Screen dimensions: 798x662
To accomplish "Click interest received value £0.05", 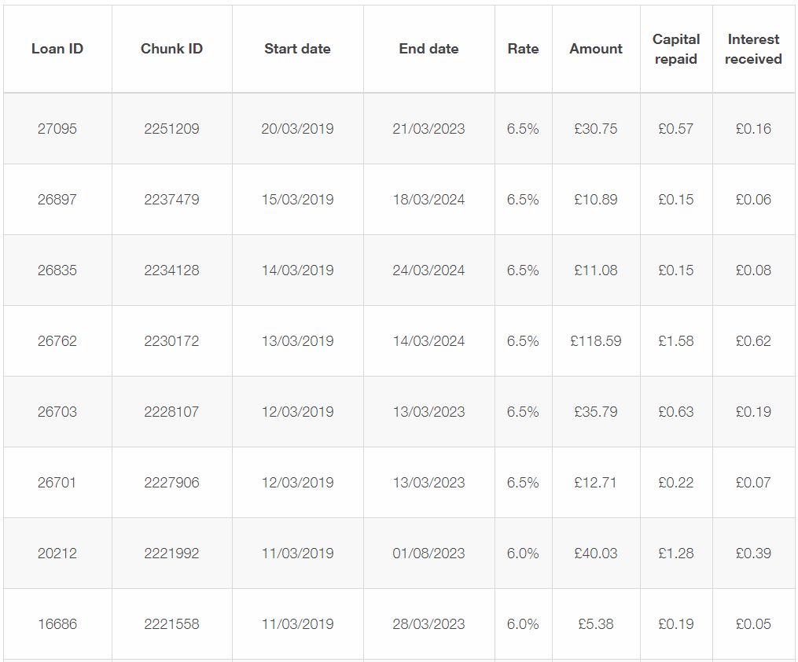I will tap(753, 623).
